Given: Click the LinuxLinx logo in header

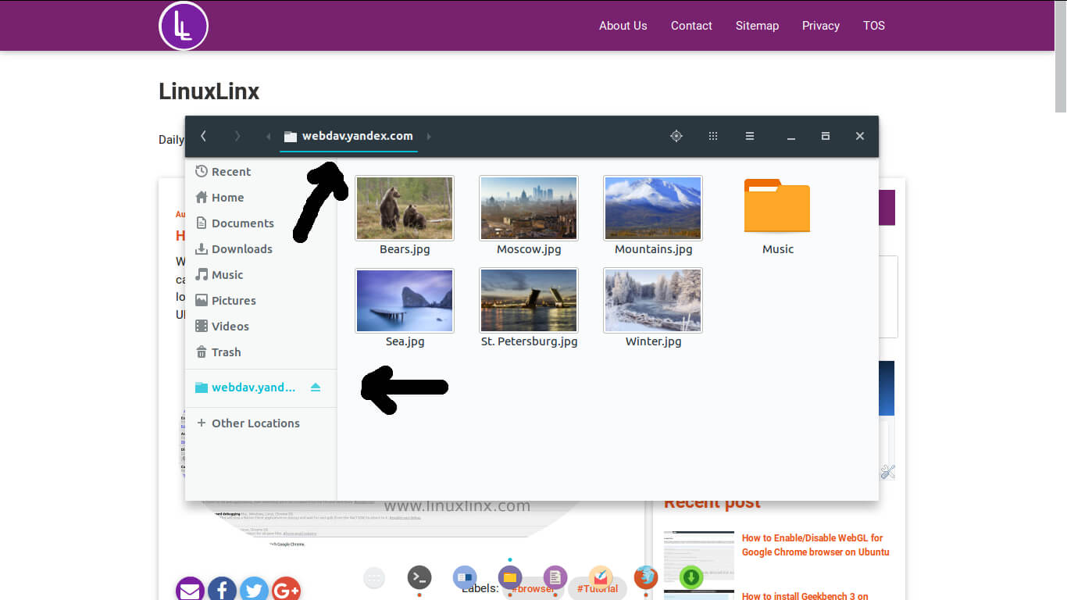Looking at the screenshot, I should [x=184, y=26].
